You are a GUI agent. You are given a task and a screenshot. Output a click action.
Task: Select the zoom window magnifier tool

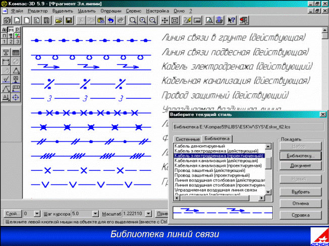tap(133, 21)
